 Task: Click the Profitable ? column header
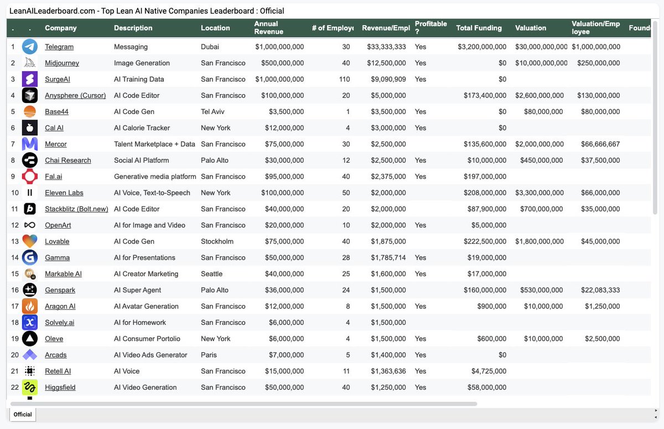point(430,28)
